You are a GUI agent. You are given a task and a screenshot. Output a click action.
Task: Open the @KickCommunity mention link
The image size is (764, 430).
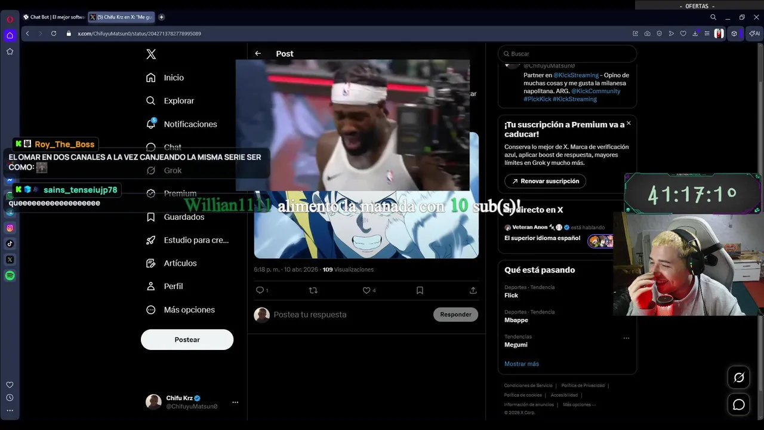[596, 91]
